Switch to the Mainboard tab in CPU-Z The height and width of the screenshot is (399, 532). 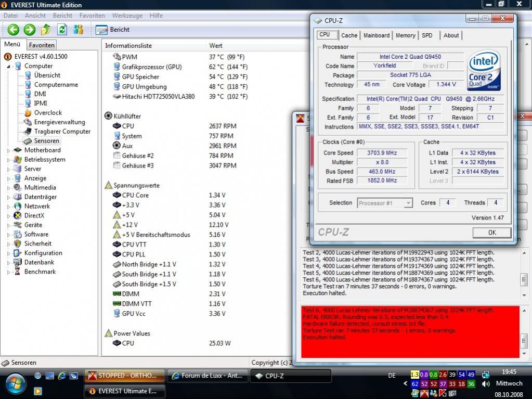(377, 35)
